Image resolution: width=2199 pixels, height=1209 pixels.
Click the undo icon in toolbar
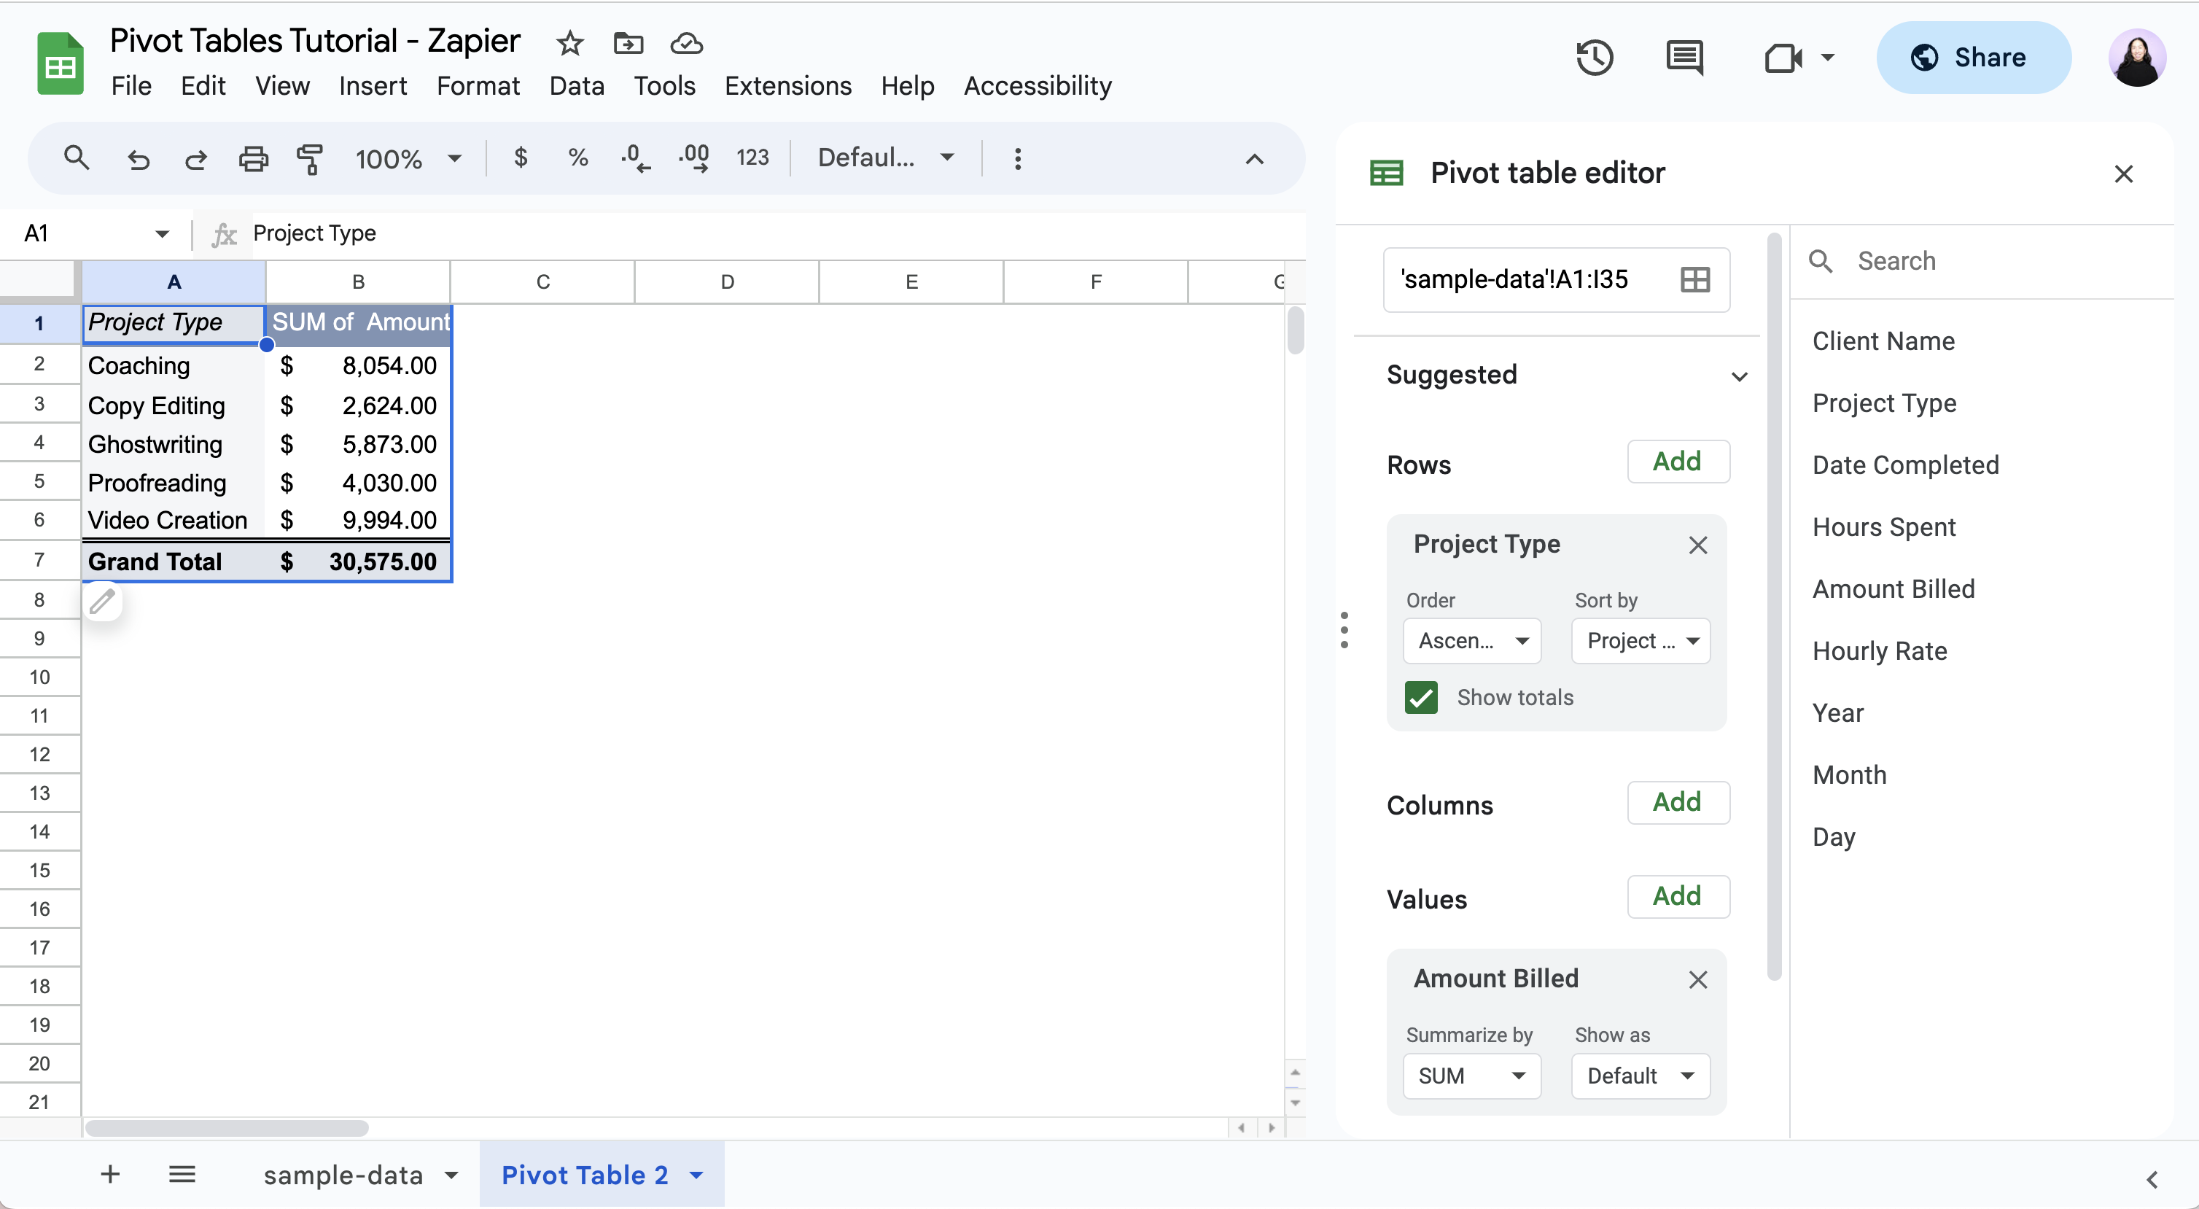[136, 158]
